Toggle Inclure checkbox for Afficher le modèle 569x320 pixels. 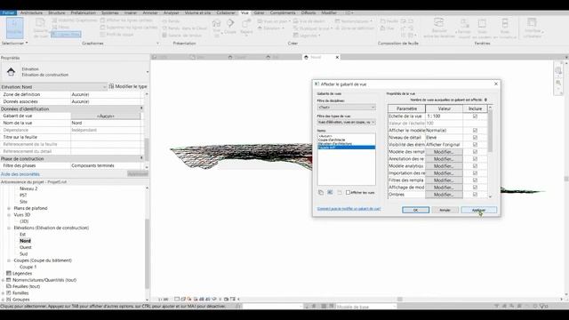coord(475,131)
